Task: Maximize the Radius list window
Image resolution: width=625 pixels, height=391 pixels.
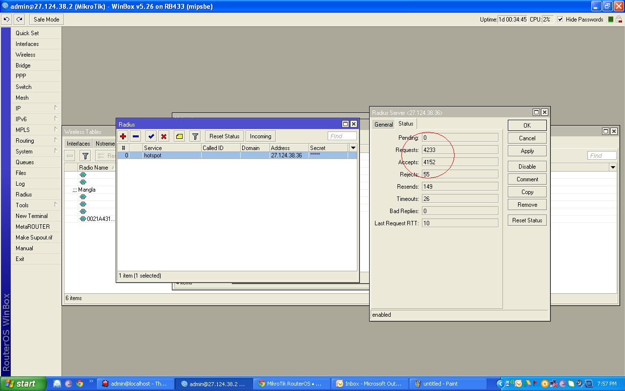Action: (345, 124)
